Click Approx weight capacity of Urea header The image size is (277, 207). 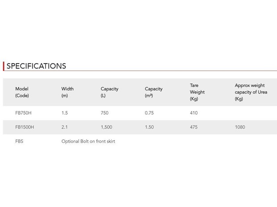[251, 92]
